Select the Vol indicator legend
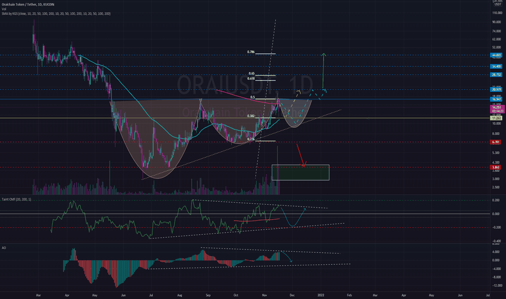Viewport: 506px width, 299px height. tap(4, 9)
